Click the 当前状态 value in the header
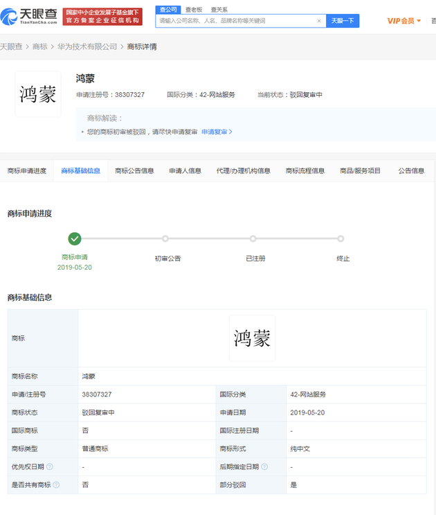 (x=306, y=94)
